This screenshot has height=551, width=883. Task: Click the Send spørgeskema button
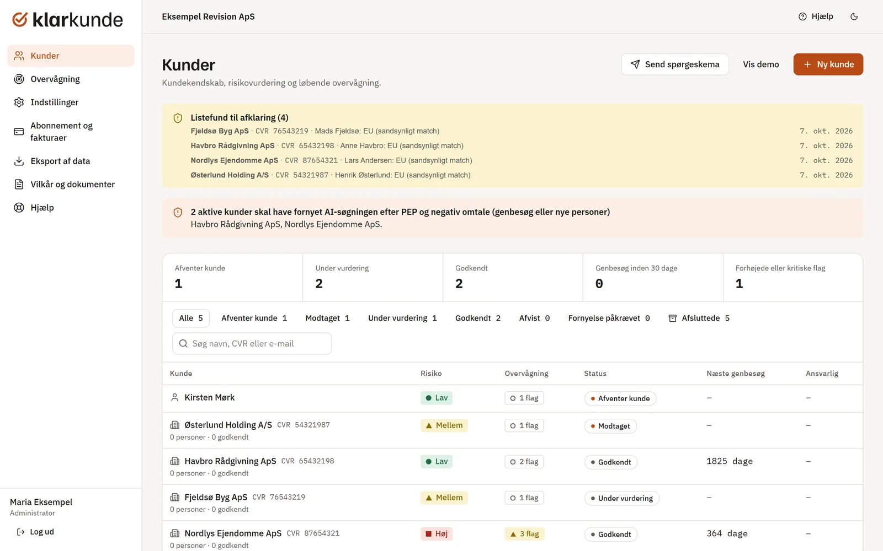(x=675, y=64)
